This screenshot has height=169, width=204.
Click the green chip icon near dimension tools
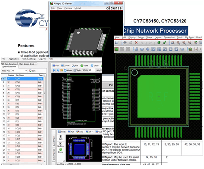point(190,49)
